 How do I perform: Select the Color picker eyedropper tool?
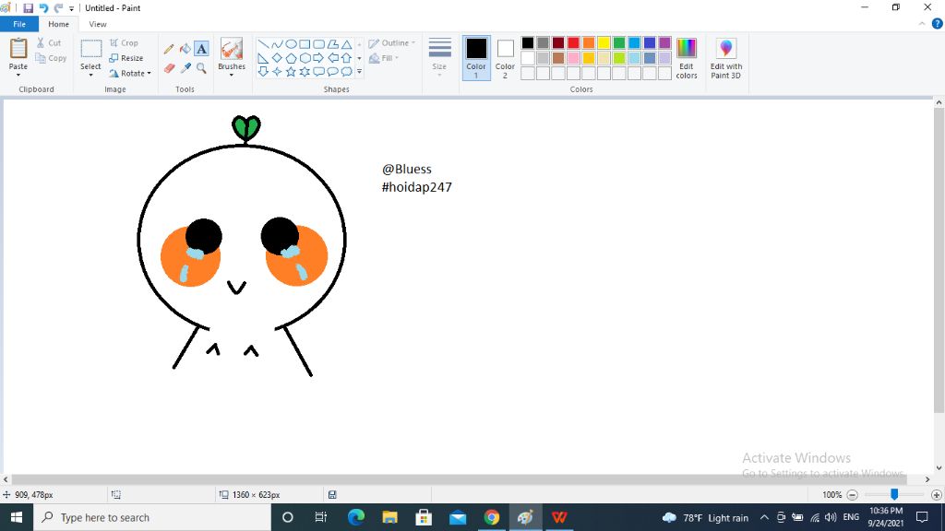coord(185,68)
